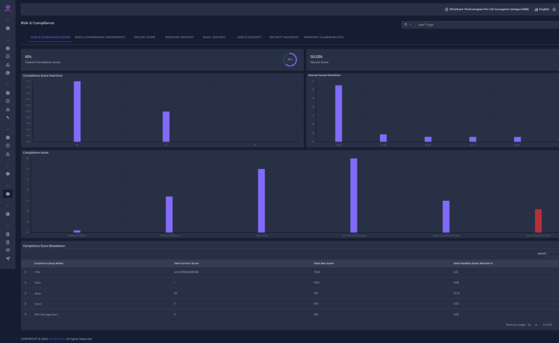Sort by Total Solution Score Percent column

(473, 263)
